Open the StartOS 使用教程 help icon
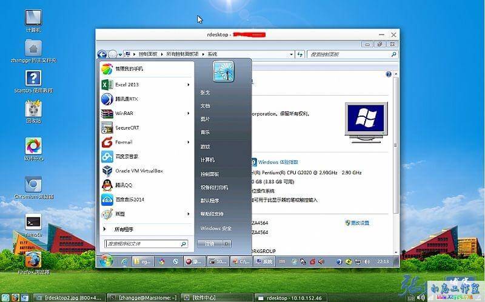Viewport: 485px width, 302px height. click(33, 82)
